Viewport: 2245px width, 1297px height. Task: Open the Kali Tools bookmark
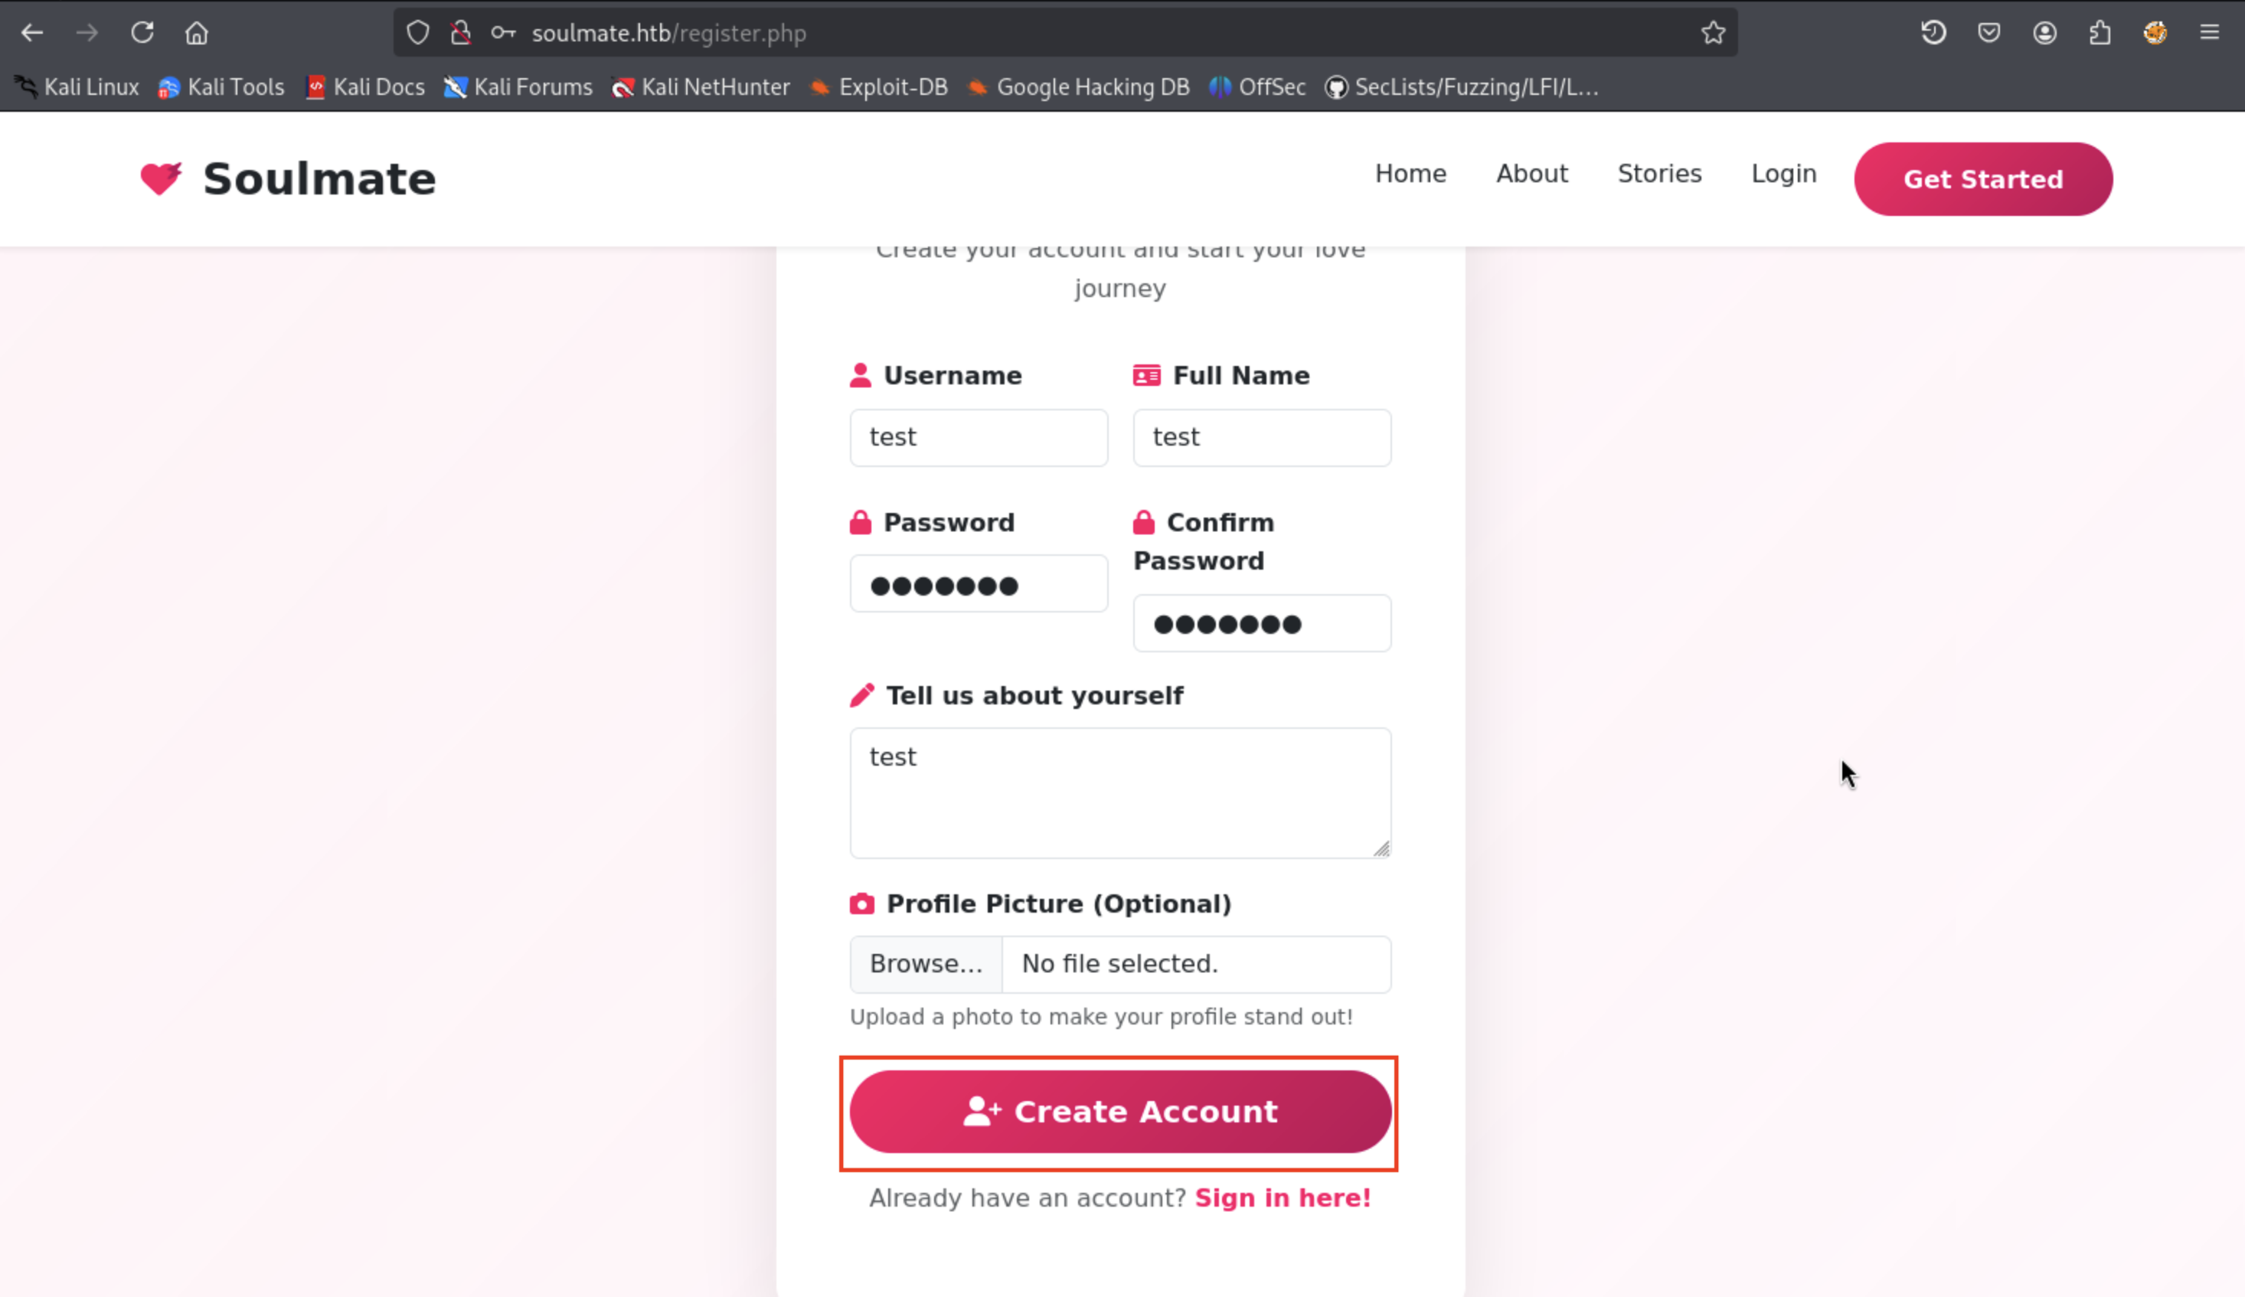[222, 87]
